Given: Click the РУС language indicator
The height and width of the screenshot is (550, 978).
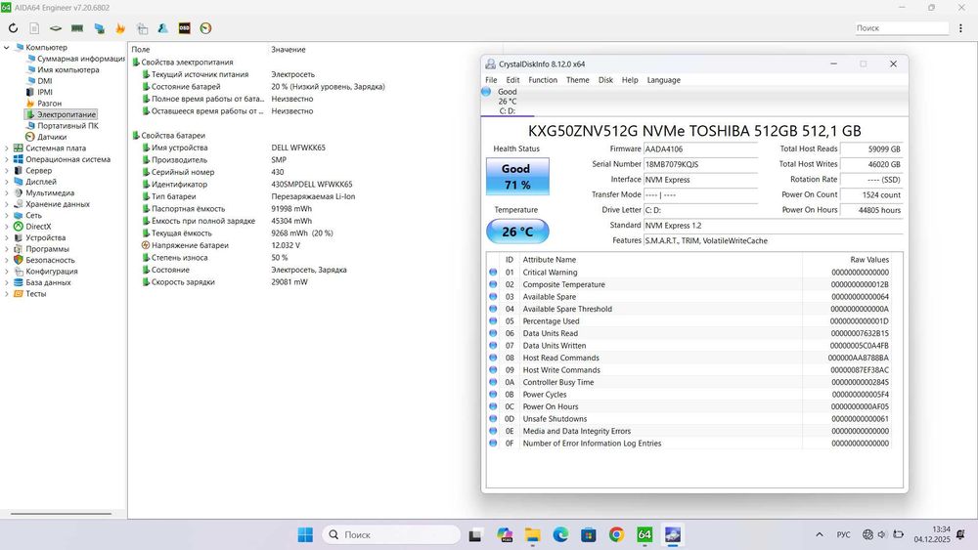Looking at the screenshot, I should 843,534.
